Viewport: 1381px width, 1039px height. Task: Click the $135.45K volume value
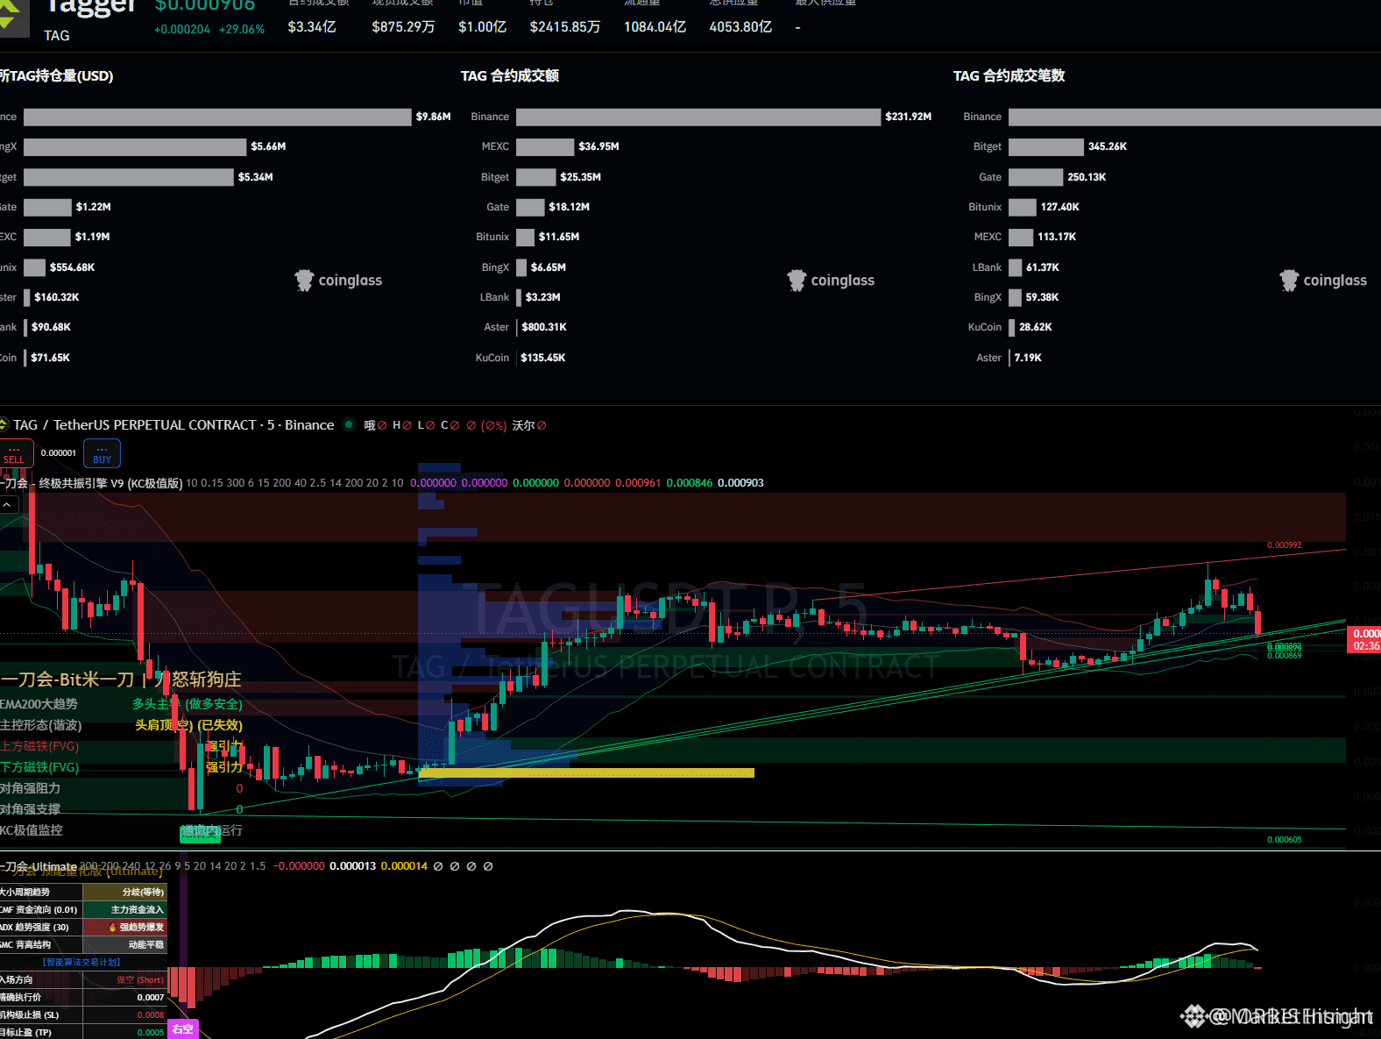coord(543,358)
